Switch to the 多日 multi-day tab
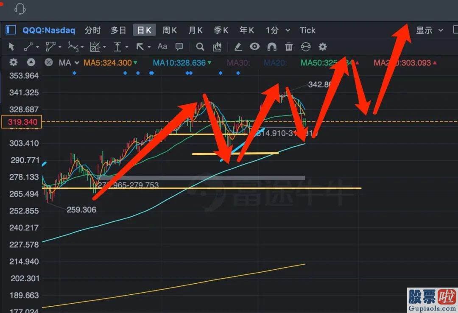 point(118,30)
